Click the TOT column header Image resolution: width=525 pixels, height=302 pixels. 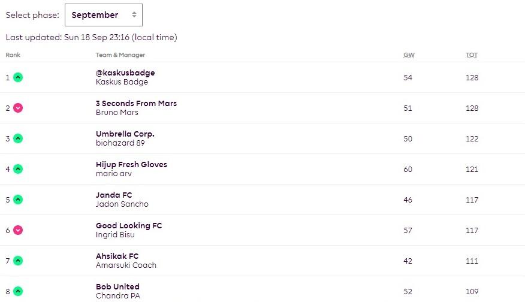tap(472, 55)
